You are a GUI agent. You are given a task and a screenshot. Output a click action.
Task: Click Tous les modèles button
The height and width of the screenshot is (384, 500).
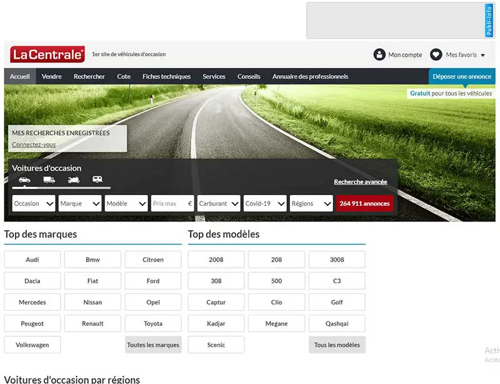tap(337, 345)
